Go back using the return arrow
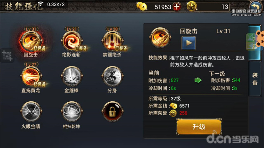 255,6
